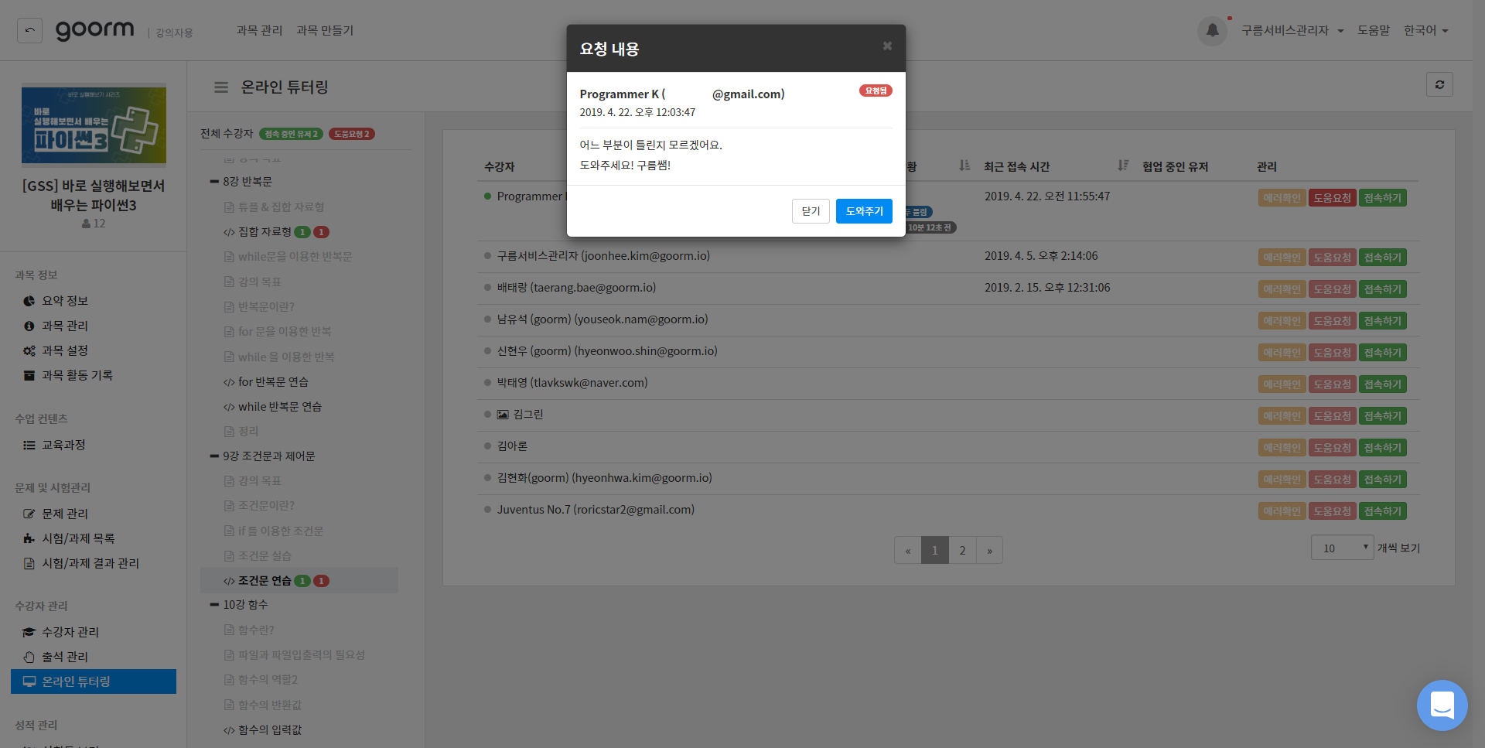Open the 10 개씩 보기 page size dropdown
Image resolution: width=1485 pixels, height=748 pixels.
click(1341, 548)
